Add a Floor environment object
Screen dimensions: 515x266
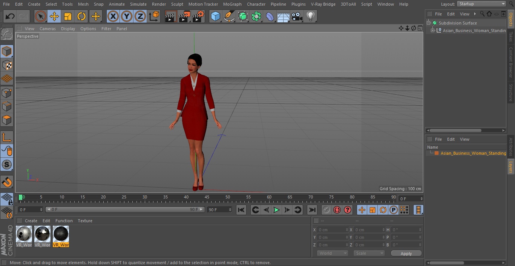tap(284, 17)
